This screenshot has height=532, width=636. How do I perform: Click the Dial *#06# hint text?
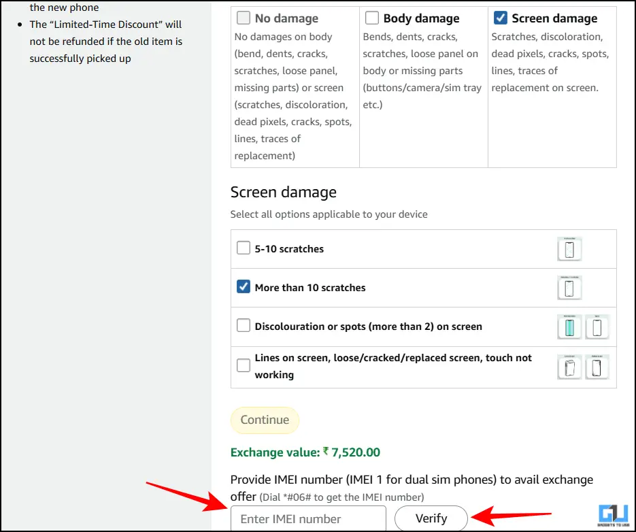341,497
